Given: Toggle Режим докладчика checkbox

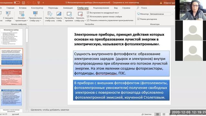Looking at the screenshot, I should [138, 19].
